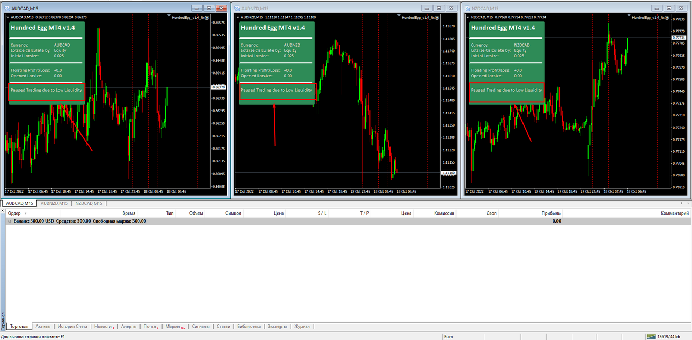Open the Журнал terminal tab
692x340 pixels.
coord(301,326)
